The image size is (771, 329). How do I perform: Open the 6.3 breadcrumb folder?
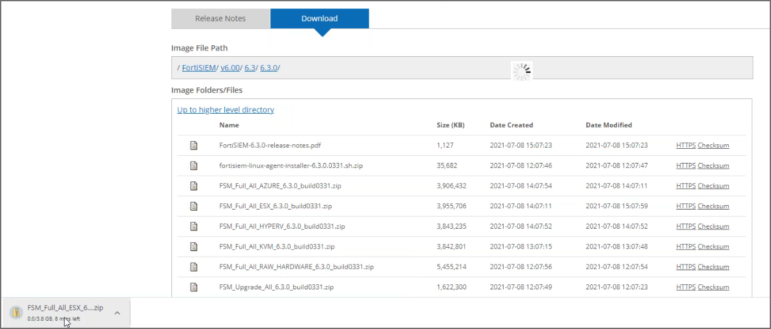click(249, 68)
